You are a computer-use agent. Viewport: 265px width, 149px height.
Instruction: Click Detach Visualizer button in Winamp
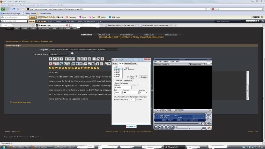(162, 64)
